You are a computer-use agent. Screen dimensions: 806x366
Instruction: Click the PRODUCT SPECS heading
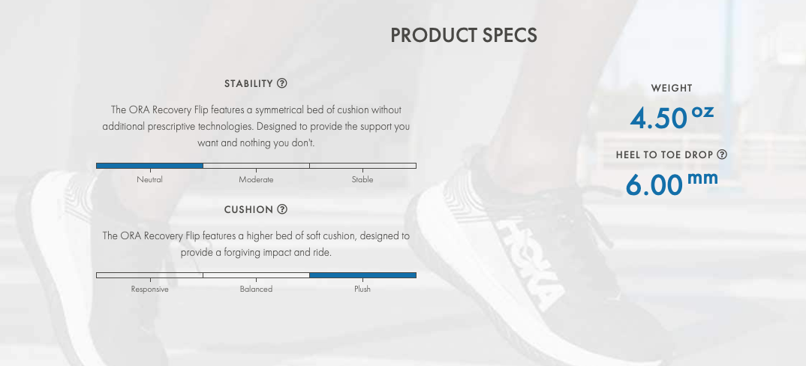pyautogui.click(x=464, y=35)
